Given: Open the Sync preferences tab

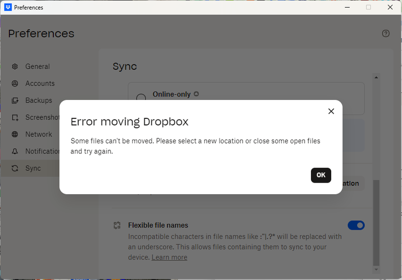Looking at the screenshot, I should click(x=30, y=168).
